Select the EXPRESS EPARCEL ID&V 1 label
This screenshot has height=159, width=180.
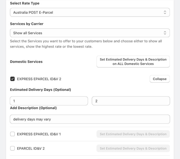[x=39, y=134]
